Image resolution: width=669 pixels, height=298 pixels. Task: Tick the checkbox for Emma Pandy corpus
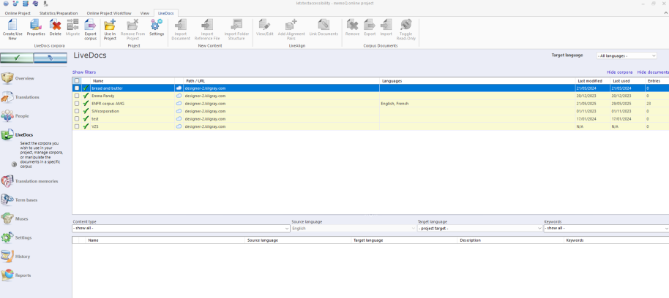pyautogui.click(x=77, y=96)
